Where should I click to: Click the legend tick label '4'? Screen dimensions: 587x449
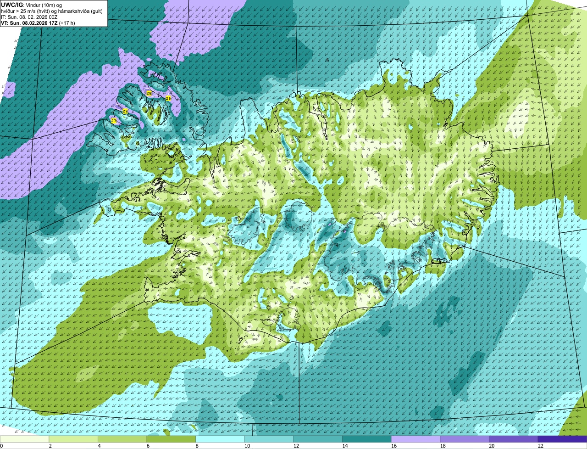tap(99, 445)
